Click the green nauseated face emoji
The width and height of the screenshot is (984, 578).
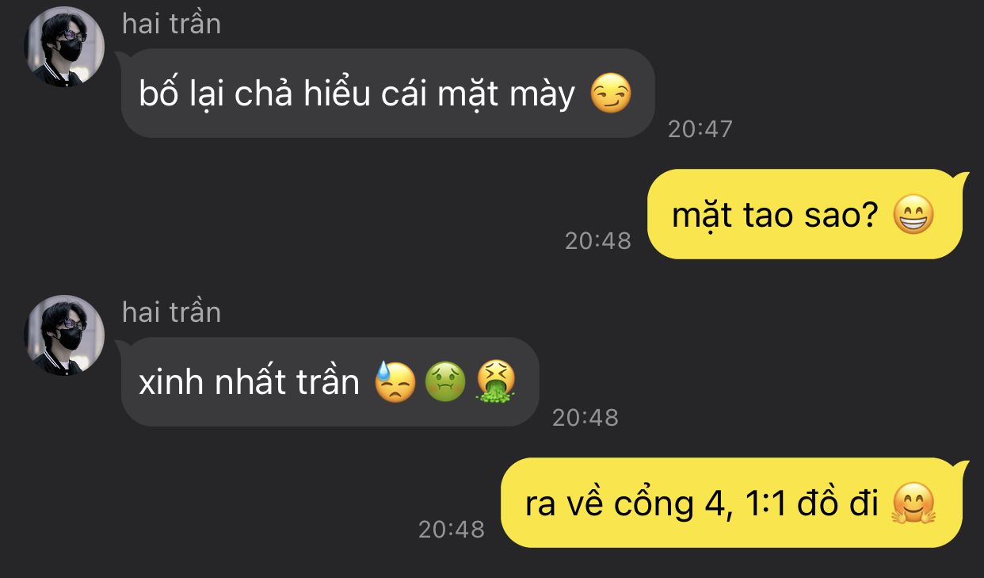[445, 383]
